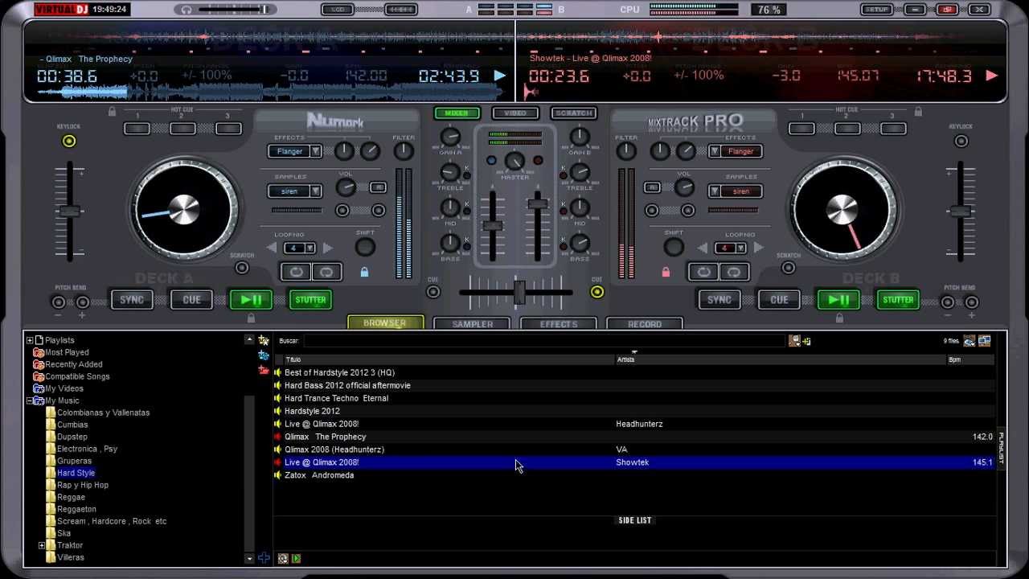
Task: Click Deck B SYNC button
Action: coord(719,300)
